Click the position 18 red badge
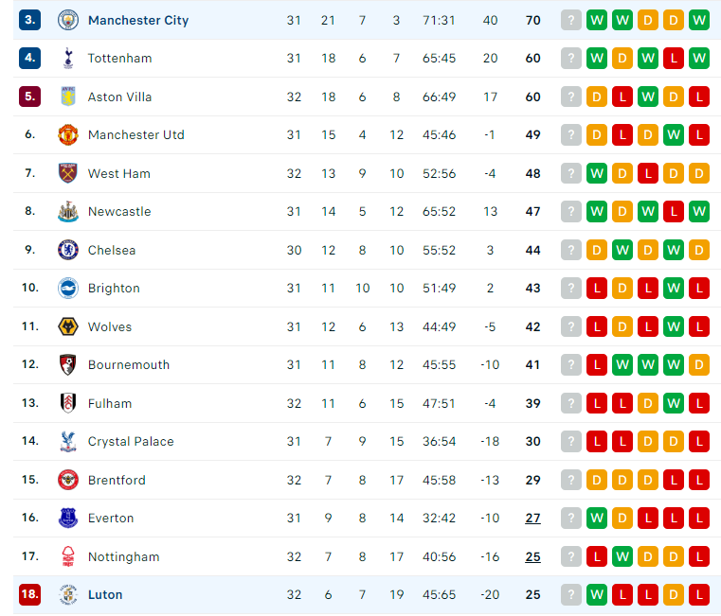The image size is (721, 616). (30, 594)
